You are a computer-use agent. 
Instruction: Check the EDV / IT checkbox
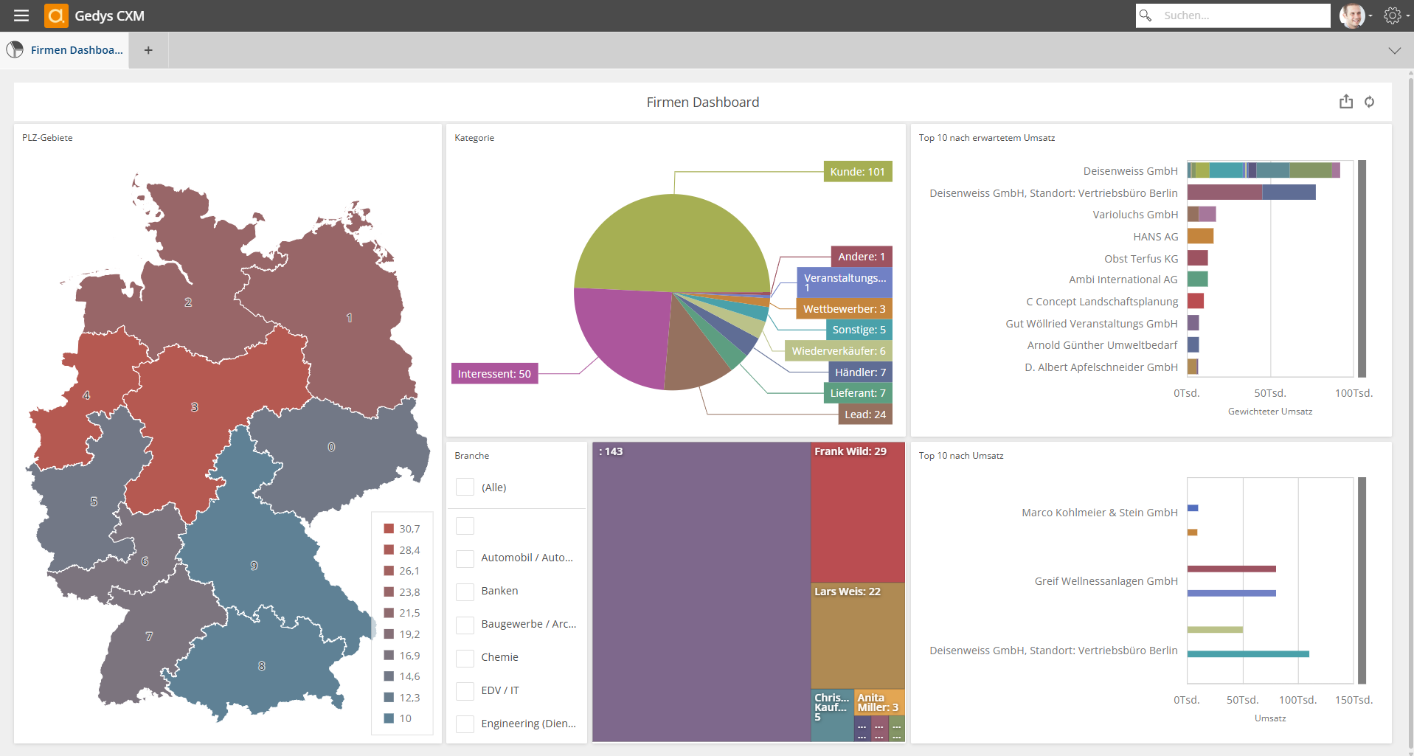(465, 691)
